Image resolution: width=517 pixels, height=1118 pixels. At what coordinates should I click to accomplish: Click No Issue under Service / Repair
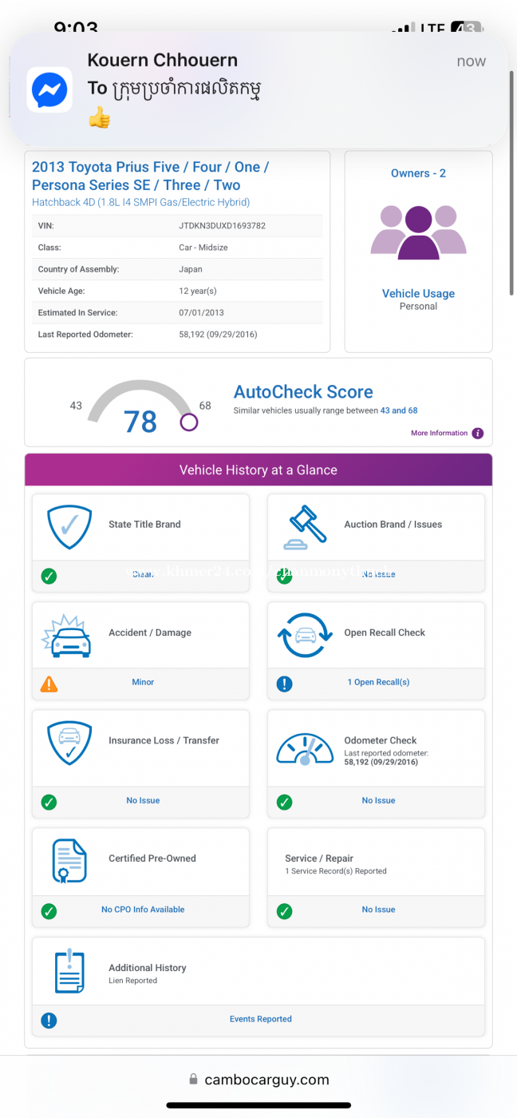[x=378, y=909]
